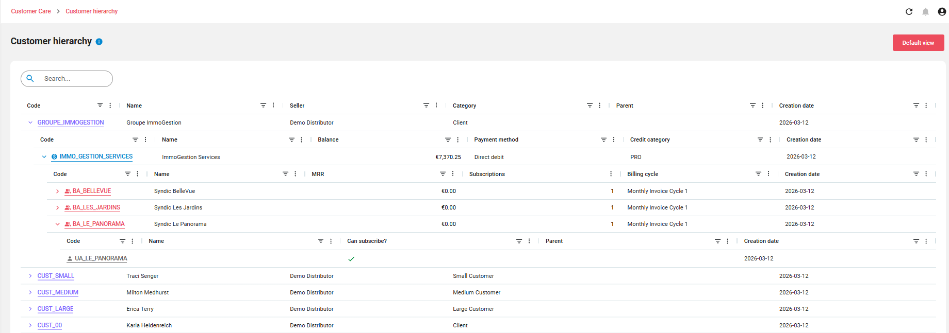This screenshot has width=949, height=333.
Task: Open column menu for Can subscribe?
Action: [529, 241]
